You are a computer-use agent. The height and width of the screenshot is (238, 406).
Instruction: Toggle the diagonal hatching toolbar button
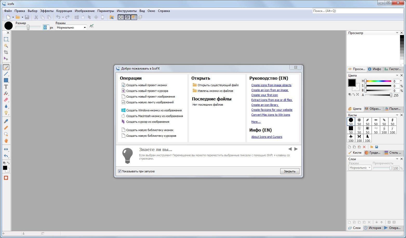[x=127, y=17]
